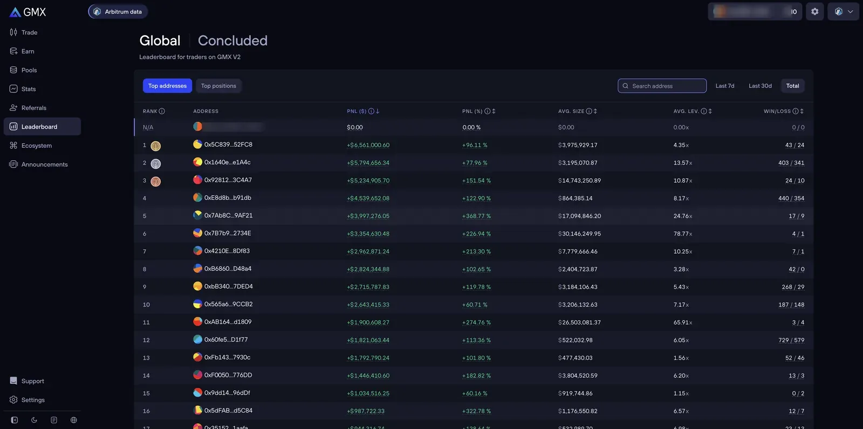The width and height of the screenshot is (863, 429).
Task: Toggle dark mode moon icon
Action: click(34, 420)
